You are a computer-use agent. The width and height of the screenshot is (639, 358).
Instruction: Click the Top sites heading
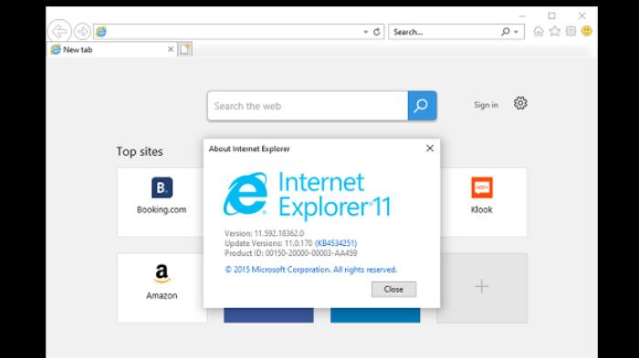(x=140, y=152)
